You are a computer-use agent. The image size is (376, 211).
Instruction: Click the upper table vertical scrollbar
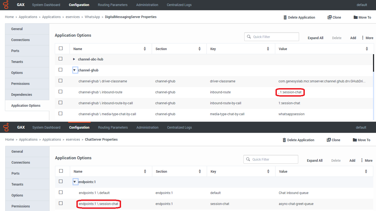tap(373, 63)
